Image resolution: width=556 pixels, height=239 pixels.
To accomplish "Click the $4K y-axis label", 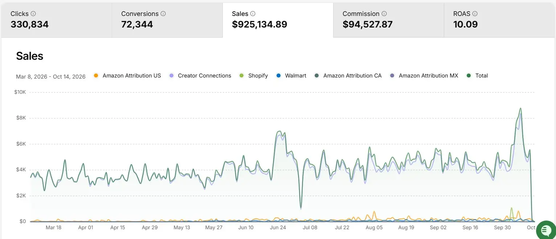I will click(x=21, y=170).
